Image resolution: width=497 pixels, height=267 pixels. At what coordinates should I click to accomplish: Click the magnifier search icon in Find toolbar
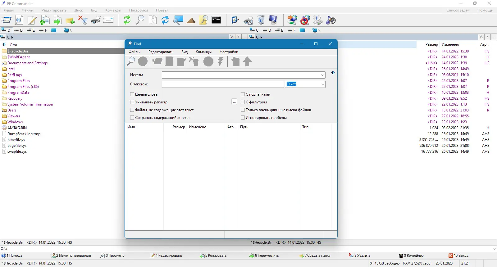click(131, 61)
